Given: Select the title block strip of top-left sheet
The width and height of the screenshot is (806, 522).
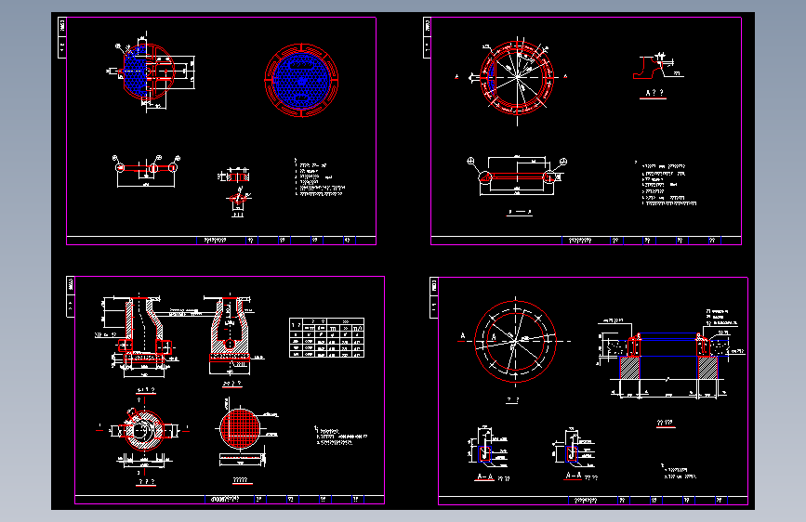Looking at the screenshot, I should point(221,240).
